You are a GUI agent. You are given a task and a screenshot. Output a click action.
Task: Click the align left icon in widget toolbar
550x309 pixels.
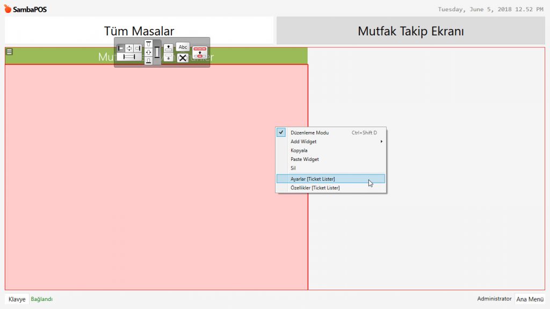pos(121,48)
